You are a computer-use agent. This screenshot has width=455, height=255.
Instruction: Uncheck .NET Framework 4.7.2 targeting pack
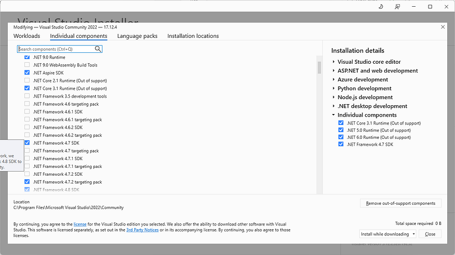click(x=27, y=182)
